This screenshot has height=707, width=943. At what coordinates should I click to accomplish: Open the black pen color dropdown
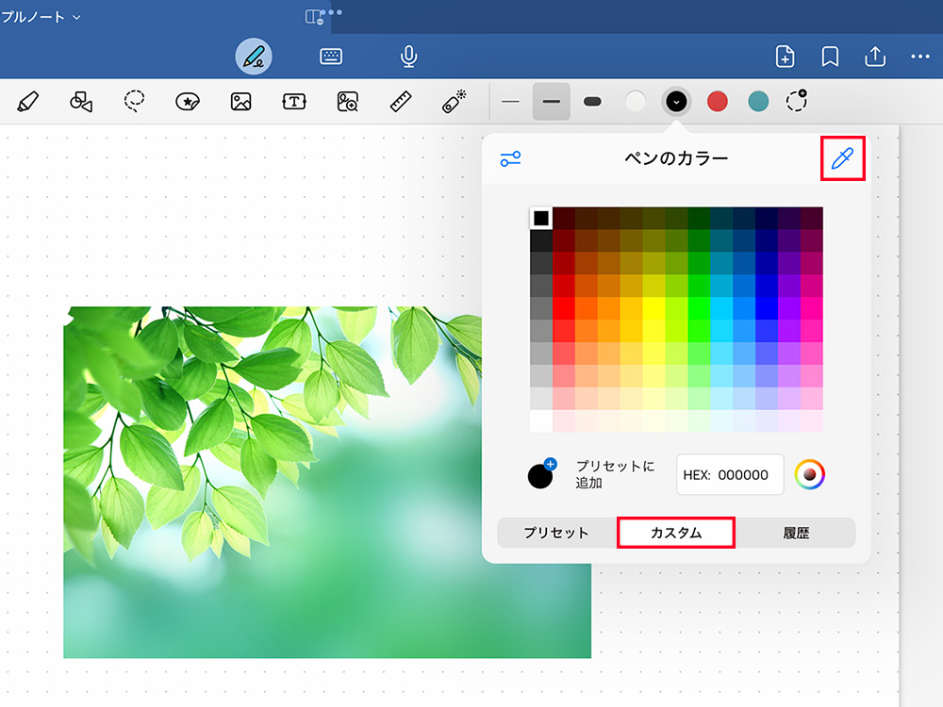click(676, 102)
